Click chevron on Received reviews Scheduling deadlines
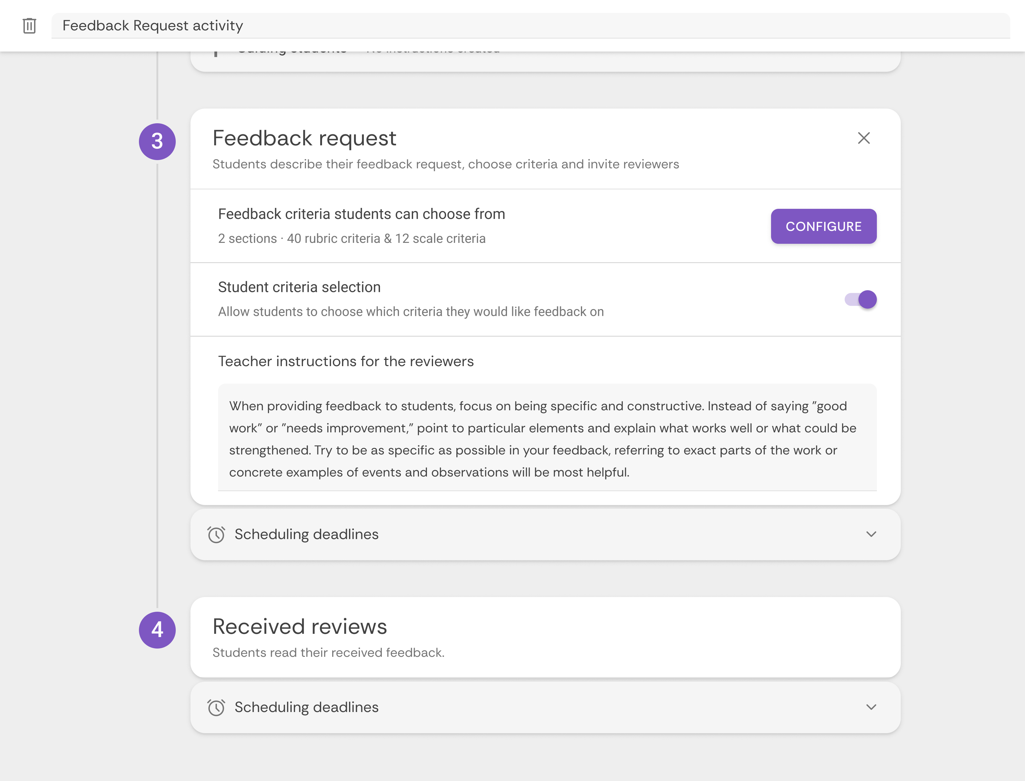1025x781 pixels. 871,707
